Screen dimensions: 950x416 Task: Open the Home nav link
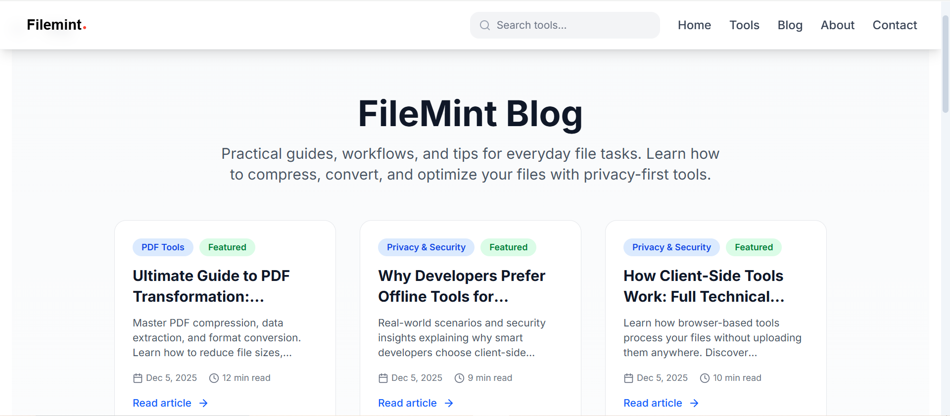694,25
